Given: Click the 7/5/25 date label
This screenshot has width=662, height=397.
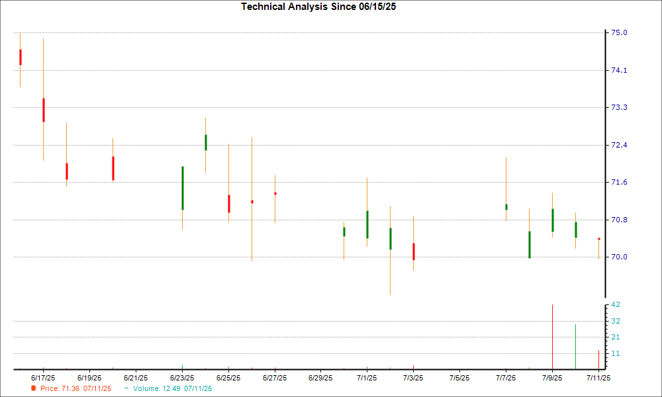Looking at the screenshot, I should 459,378.
